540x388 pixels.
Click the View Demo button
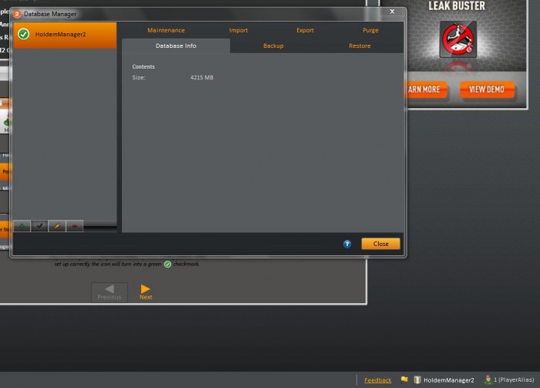click(x=487, y=89)
